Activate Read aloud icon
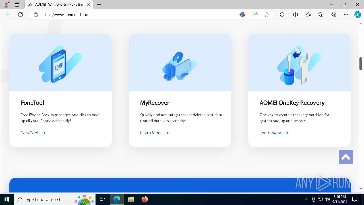This screenshot has height=205, width=364. click(x=255, y=15)
